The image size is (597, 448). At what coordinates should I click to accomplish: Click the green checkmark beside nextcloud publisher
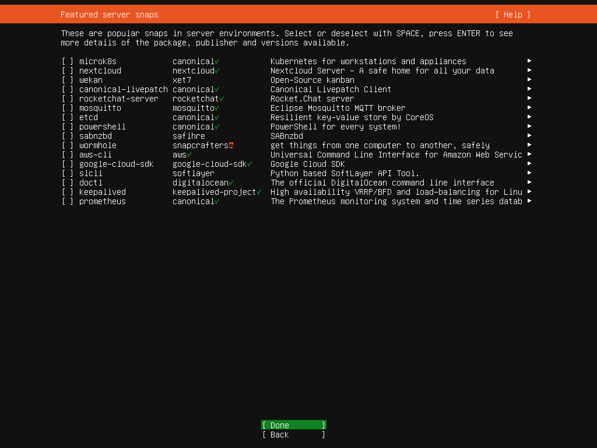pyautogui.click(x=217, y=71)
